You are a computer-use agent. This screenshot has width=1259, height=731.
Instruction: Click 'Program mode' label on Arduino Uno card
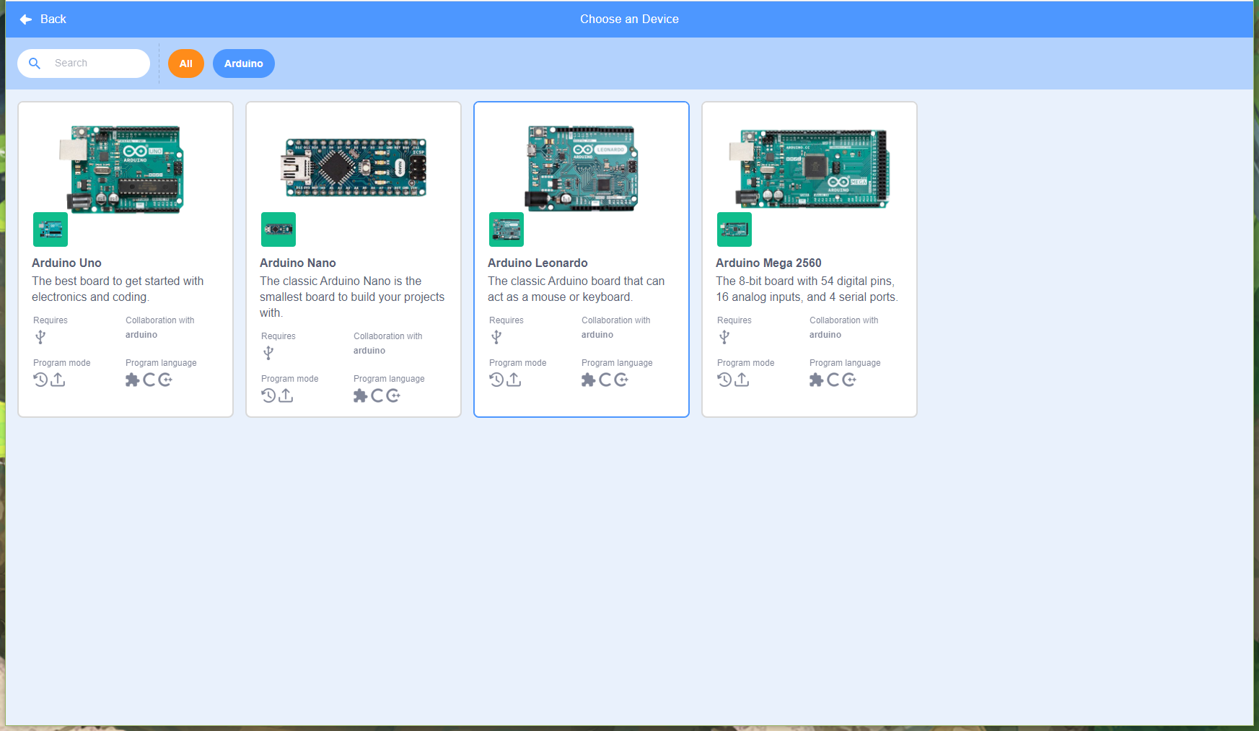coord(62,363)
